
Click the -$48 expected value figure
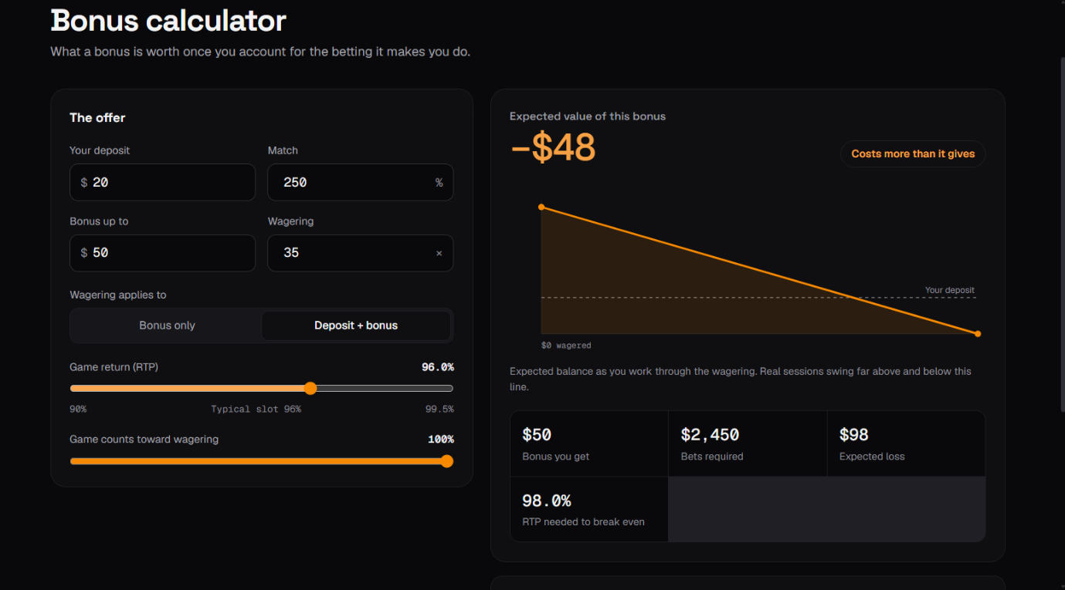click(x=553, y=148)
